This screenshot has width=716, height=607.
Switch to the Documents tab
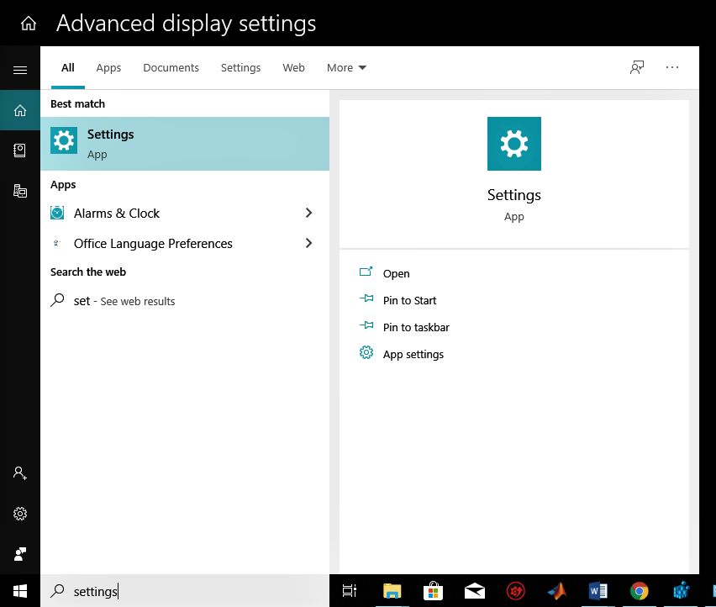171,67
